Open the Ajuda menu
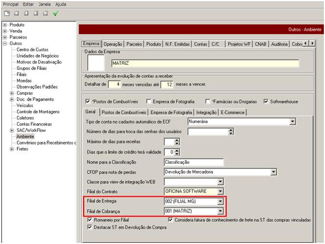Viewport: 325px width, 244px height. tap(60, 4)
